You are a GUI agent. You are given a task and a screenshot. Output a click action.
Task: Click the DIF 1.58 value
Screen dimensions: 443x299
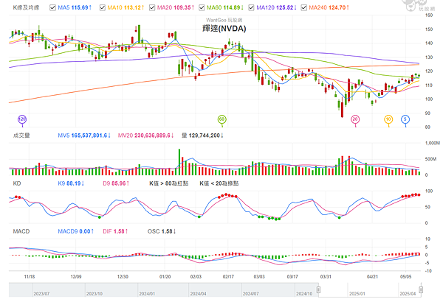(115, 231)
